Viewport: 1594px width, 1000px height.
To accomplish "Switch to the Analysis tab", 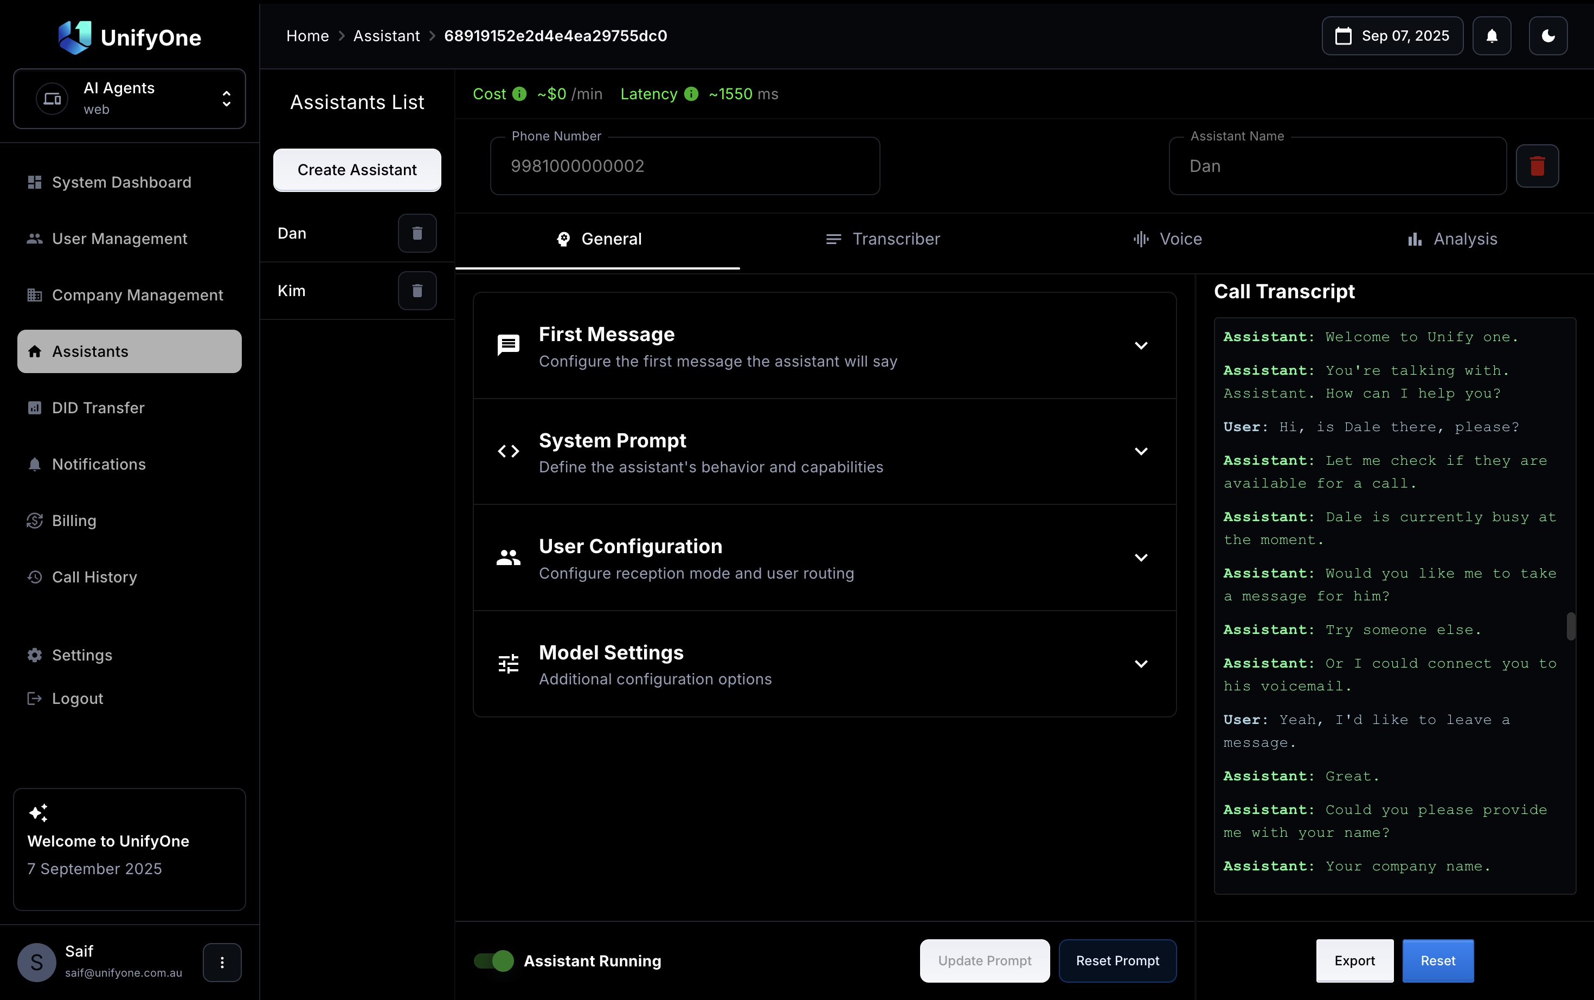I will (x=1452, y=239).
